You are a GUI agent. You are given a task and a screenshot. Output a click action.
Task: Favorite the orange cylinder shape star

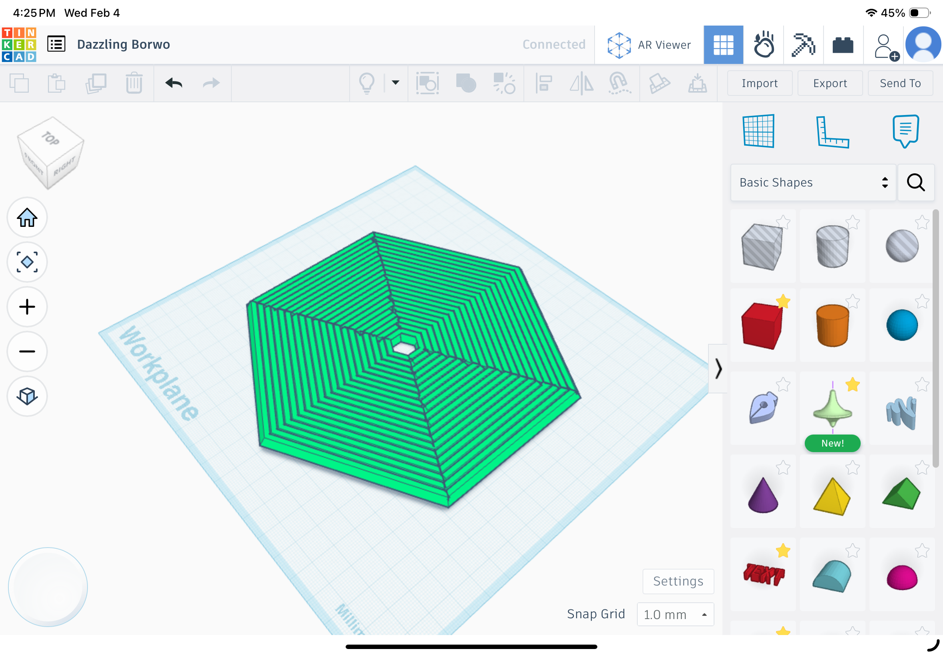[x=852, y=302]
